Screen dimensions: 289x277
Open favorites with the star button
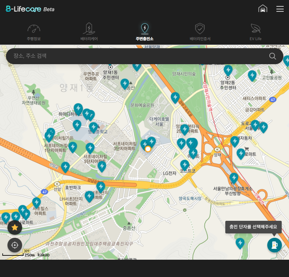(15, 227)
